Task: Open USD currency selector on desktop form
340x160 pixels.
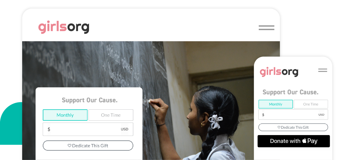Action: (x=125, y=129)
